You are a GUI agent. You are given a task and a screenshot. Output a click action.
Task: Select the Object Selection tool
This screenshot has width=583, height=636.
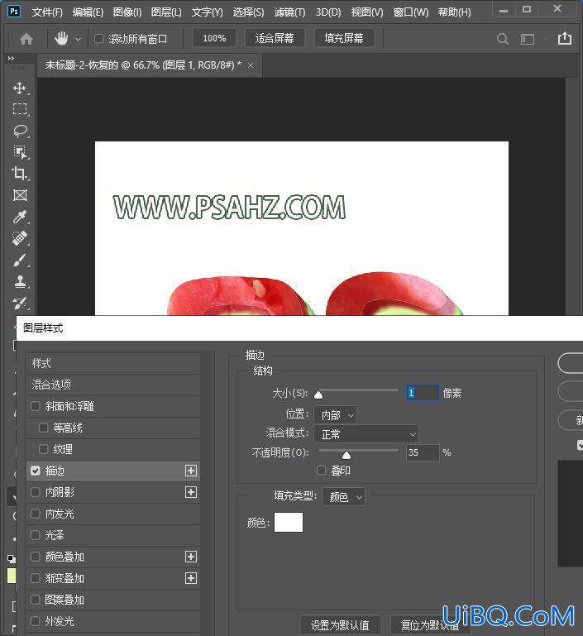pos(20,152)
